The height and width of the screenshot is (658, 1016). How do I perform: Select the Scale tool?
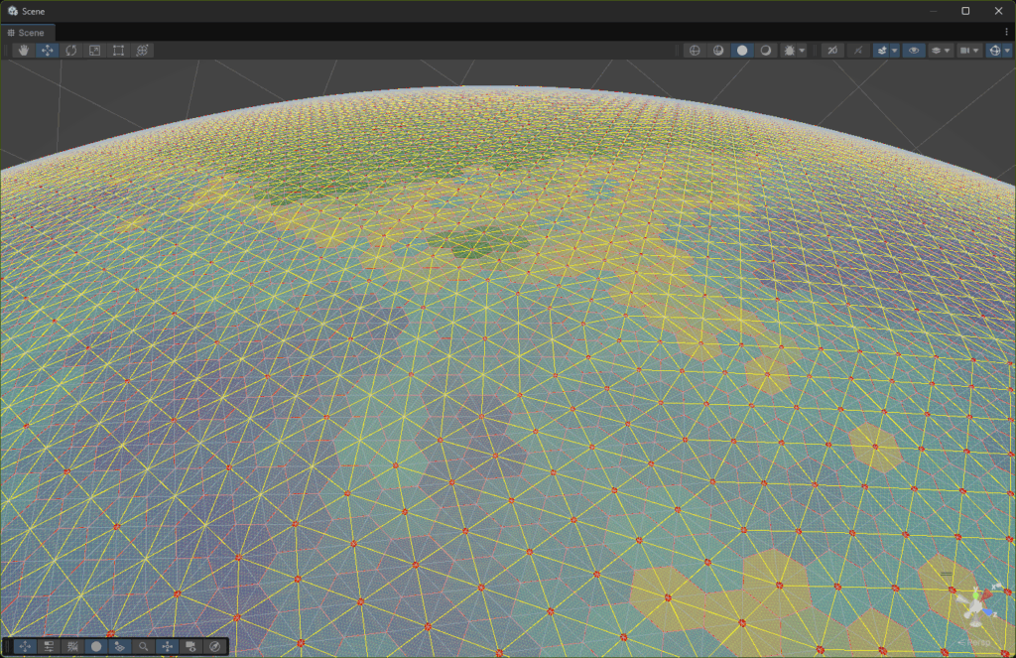point(94,51)
